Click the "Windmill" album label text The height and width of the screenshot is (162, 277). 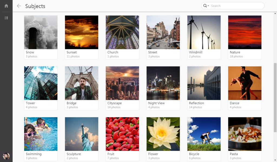click(x=196, y=52)
